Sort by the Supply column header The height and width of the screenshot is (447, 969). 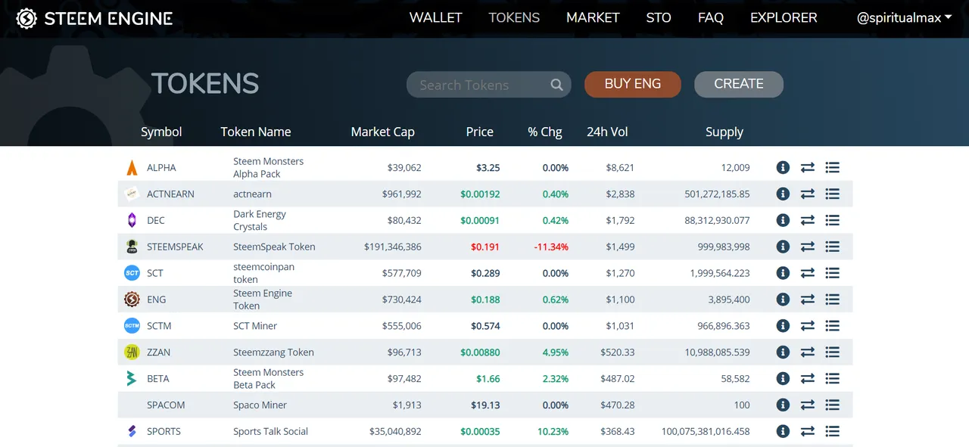pos(724,132)
